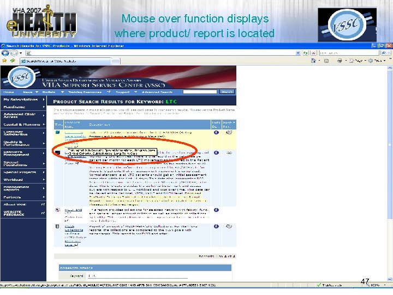
Task: Click the browser search box
Action: pos(349,53)
